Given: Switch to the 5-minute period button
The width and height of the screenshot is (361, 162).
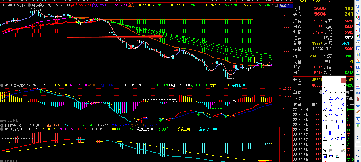Looking at the screenshot, I should pos(358,137).
